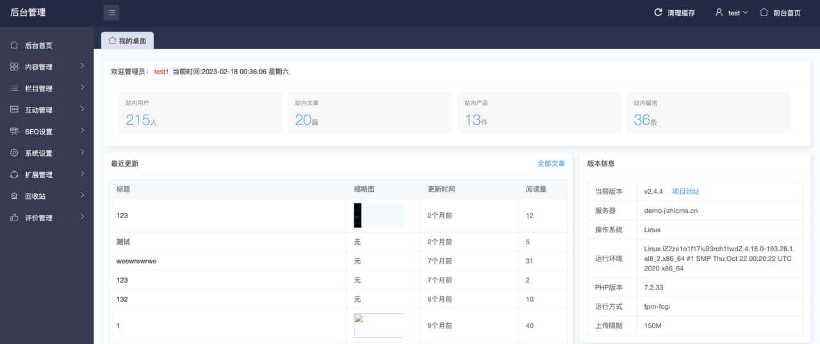820x344 pixels.
Task: Click the 阅读量 column header
Action: (536, 189)
